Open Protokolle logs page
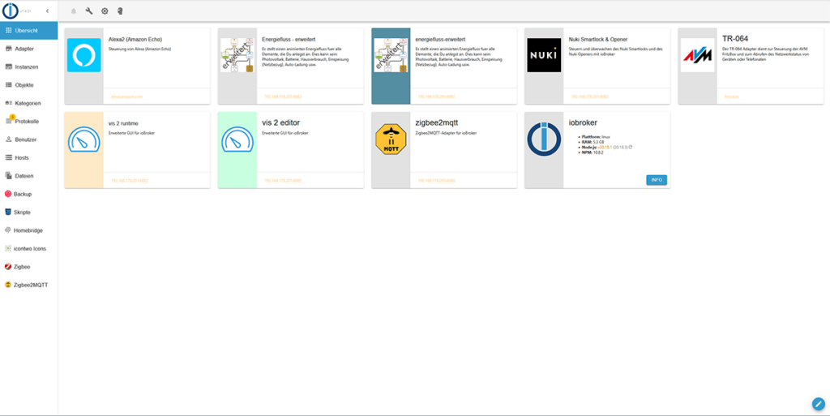The image size is (830, 416). point(29,121)
